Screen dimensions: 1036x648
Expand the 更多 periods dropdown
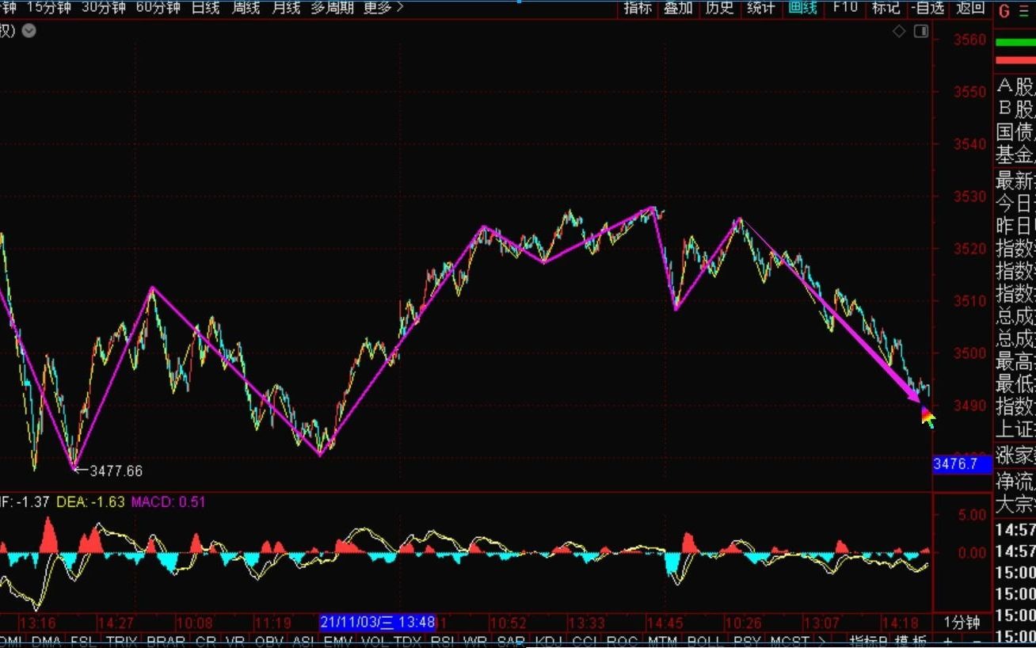point(383,8)
